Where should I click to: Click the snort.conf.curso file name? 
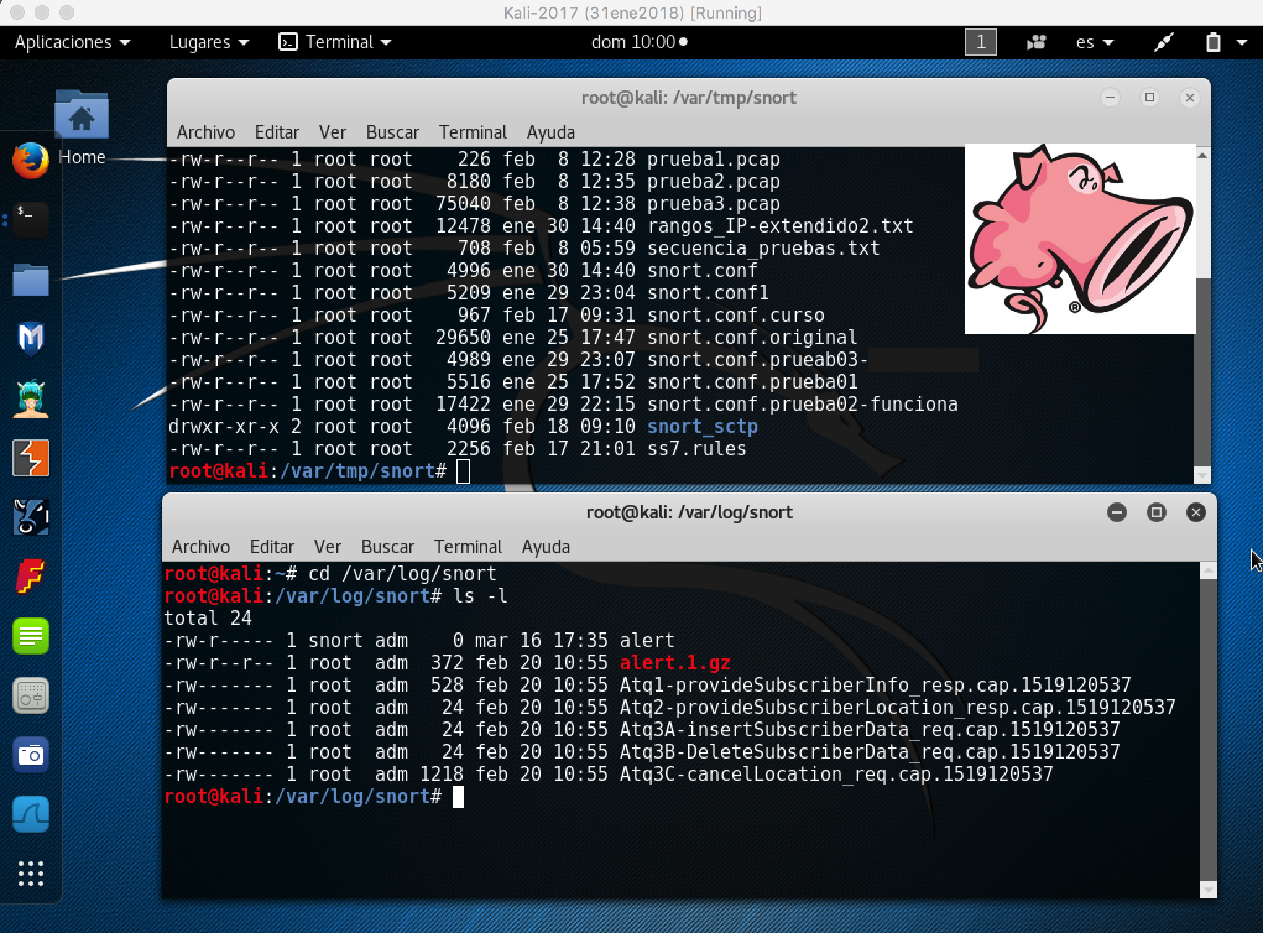[x=736, y=316]
